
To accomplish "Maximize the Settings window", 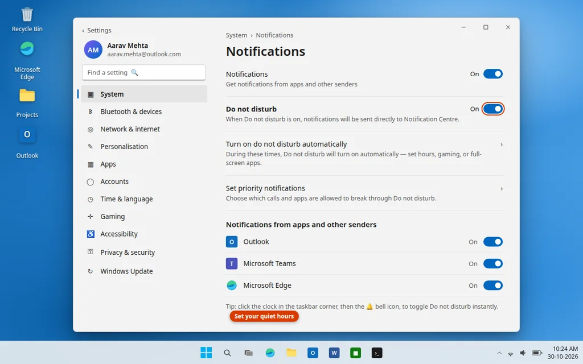I will pos(486,27).
